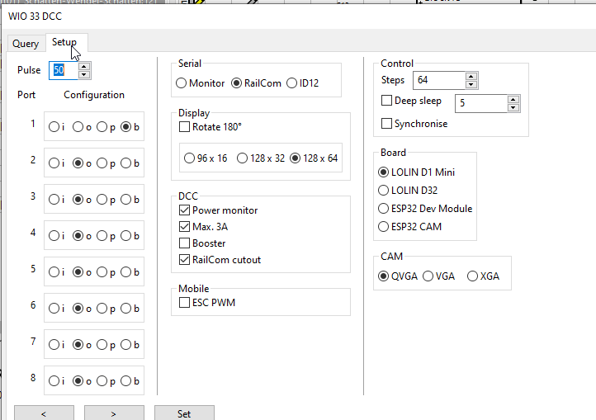Set port 1 configuration to i

pyautogui.click(x=54, y=127)
